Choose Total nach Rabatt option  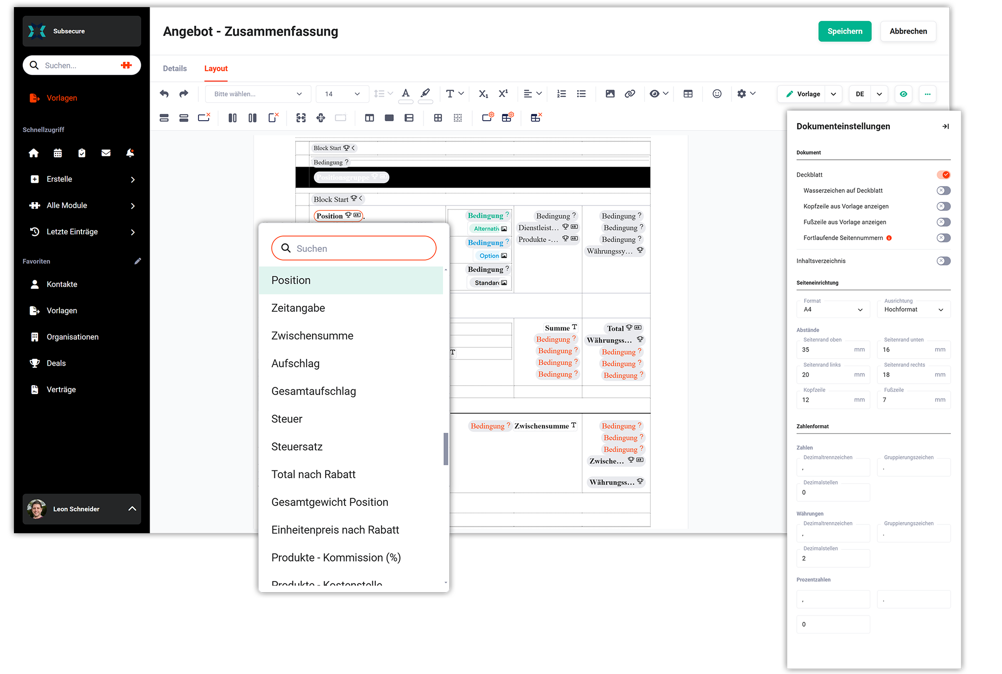(351, 474)
